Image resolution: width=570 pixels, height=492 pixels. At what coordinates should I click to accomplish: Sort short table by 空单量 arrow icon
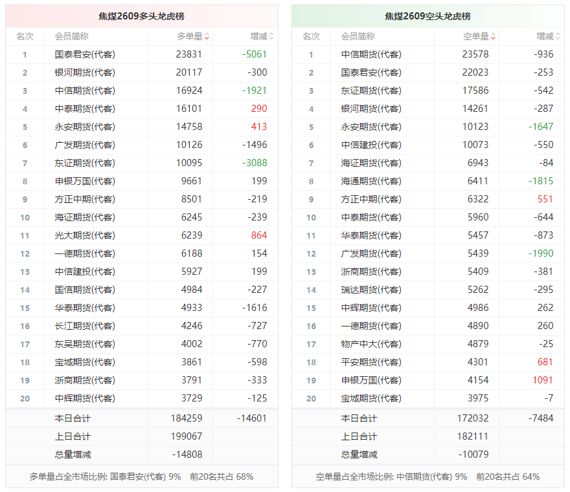(493, 36)
